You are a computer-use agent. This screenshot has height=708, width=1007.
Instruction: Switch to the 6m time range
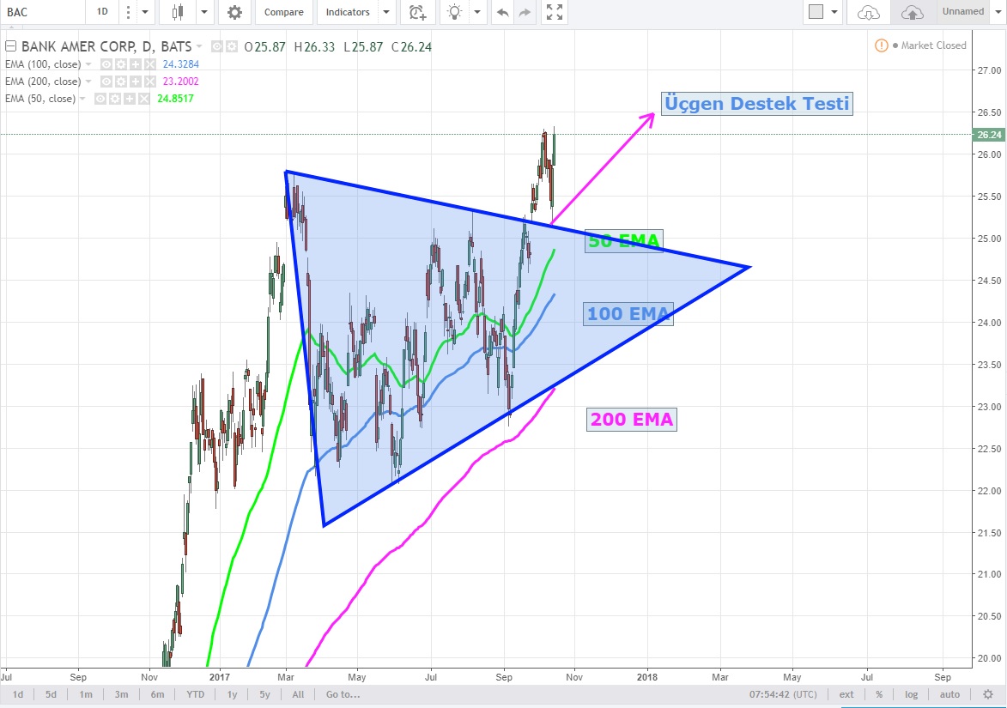[x=158, y=694]
